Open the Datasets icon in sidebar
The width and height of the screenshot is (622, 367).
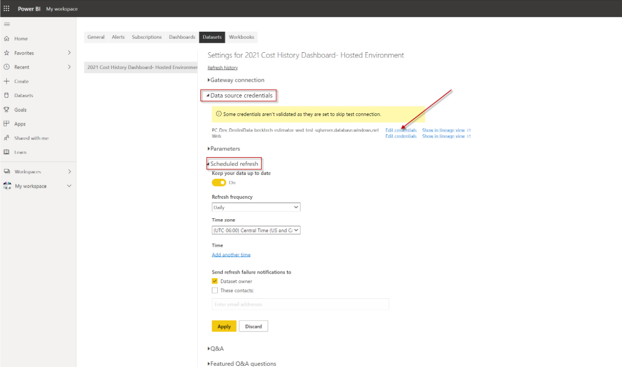6,95
